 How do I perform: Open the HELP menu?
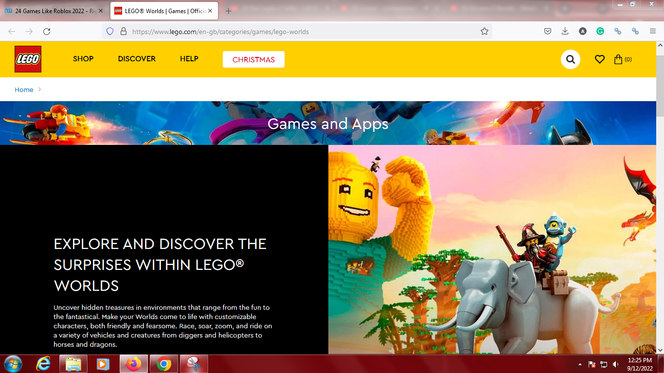point(189,59)
